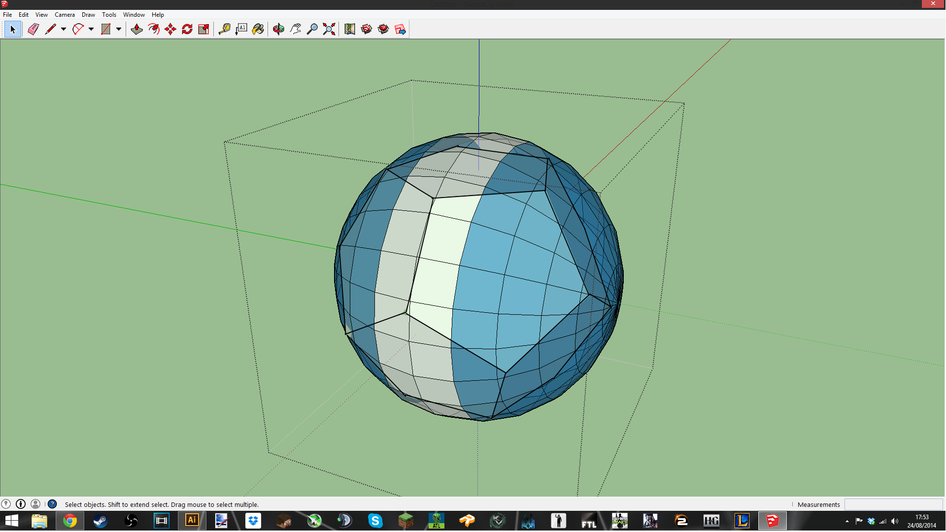Select the Orbit tool
Screen dimensions: 946x532
pyautogui.click(x=278, y=30)
